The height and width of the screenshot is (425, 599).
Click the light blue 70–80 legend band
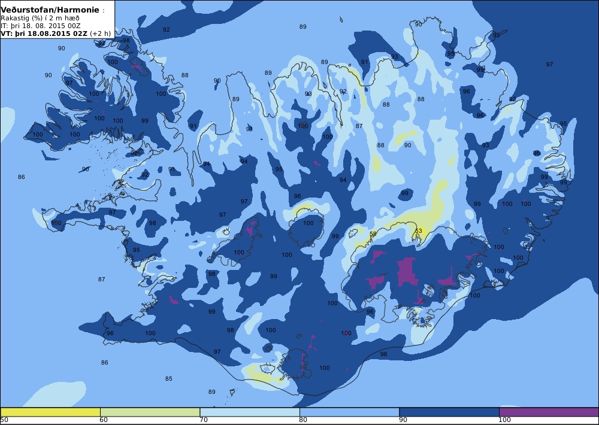click(x=250, y=412)
